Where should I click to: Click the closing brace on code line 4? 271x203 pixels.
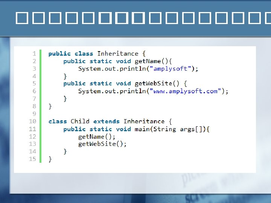click(x=65, y=76)
